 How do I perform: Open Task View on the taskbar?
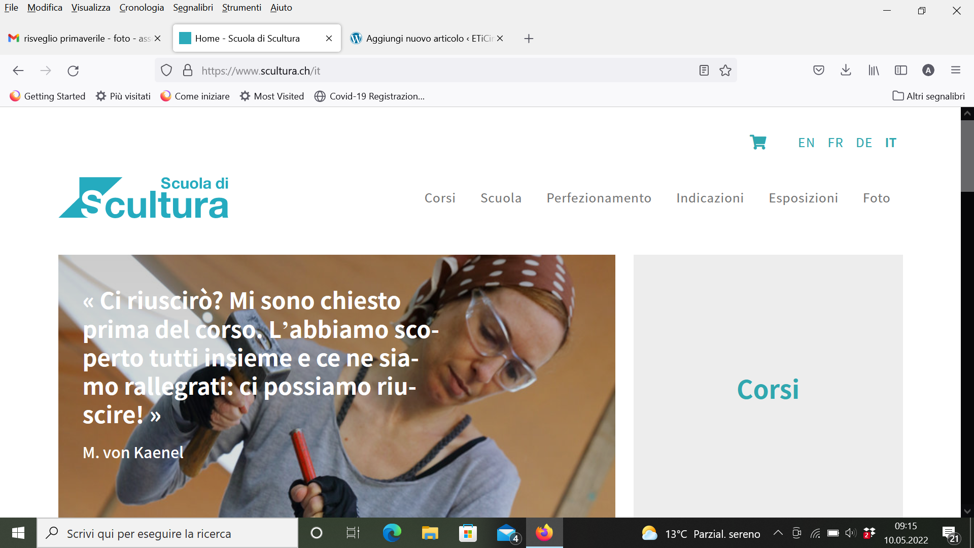point(353,533)
